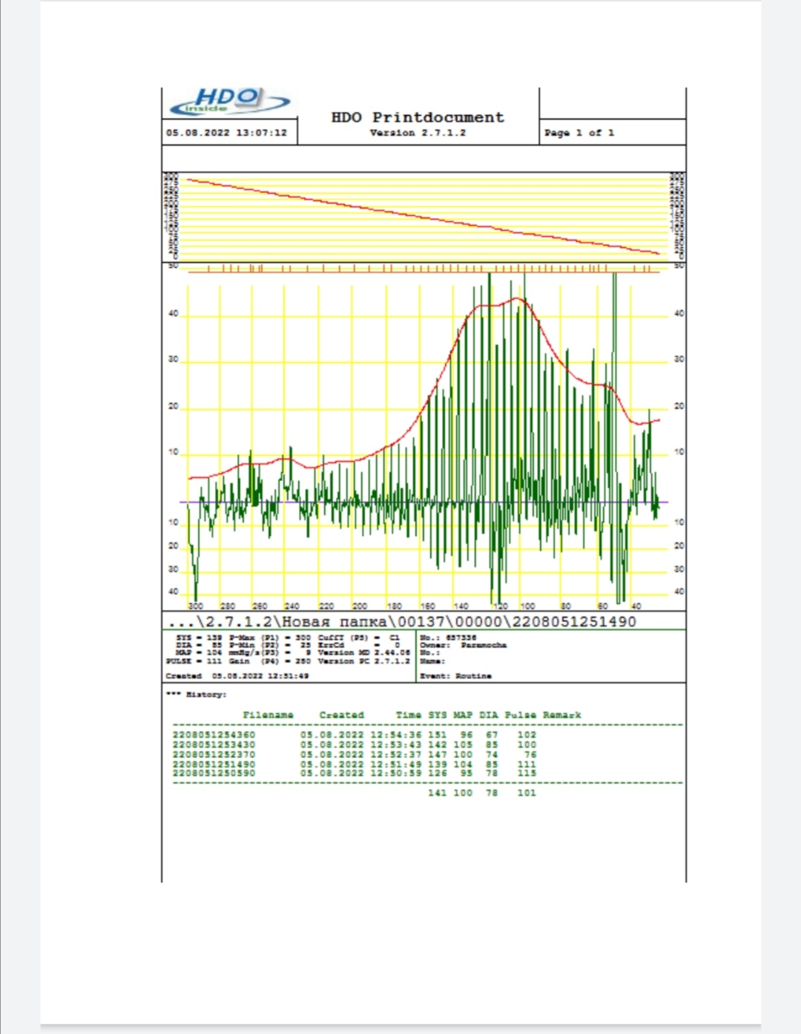801x1034 pixels.
Task: Click the print timestamp 05.08.2022 13:07:12
Action: pyautogui.click(x=226, y=133)
